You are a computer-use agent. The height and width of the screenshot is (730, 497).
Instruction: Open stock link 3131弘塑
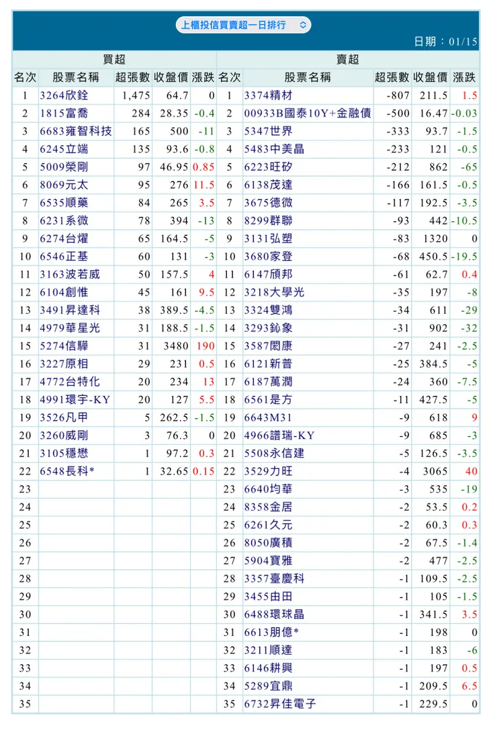tap(269, 239)
